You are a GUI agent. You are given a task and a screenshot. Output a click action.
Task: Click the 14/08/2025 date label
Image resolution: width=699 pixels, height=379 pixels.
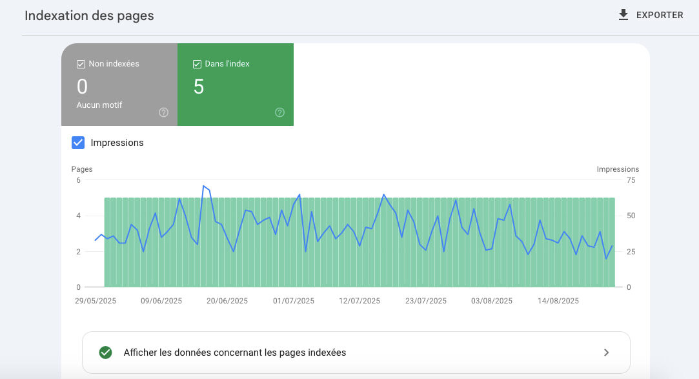tap(558, 301)
